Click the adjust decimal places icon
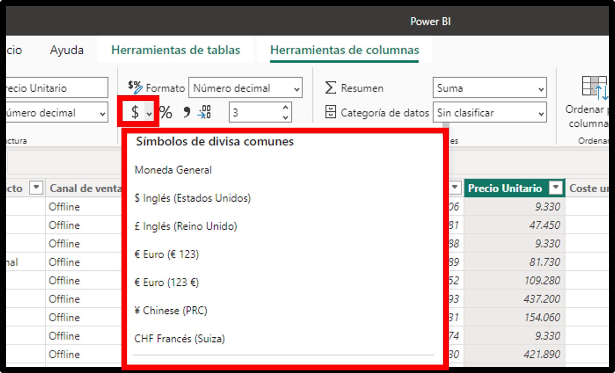Viewport: 615px width, 373px height. tap(204, 112)
